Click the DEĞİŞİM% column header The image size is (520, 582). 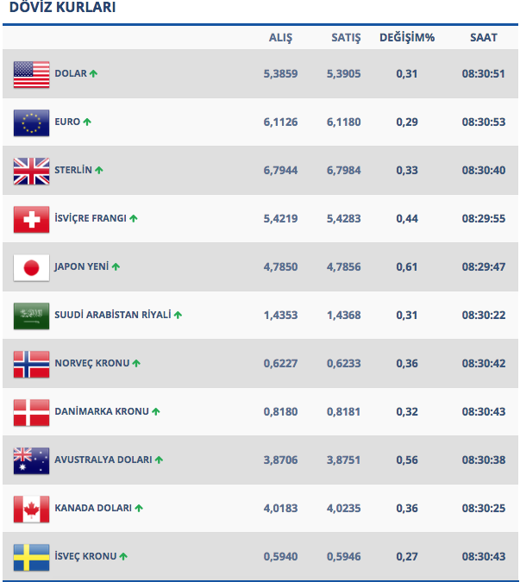(407, 38)
